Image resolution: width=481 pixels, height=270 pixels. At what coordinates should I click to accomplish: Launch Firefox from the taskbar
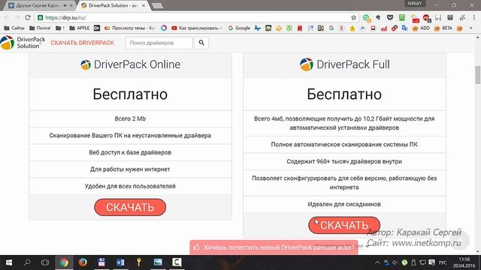click(83, 262)
